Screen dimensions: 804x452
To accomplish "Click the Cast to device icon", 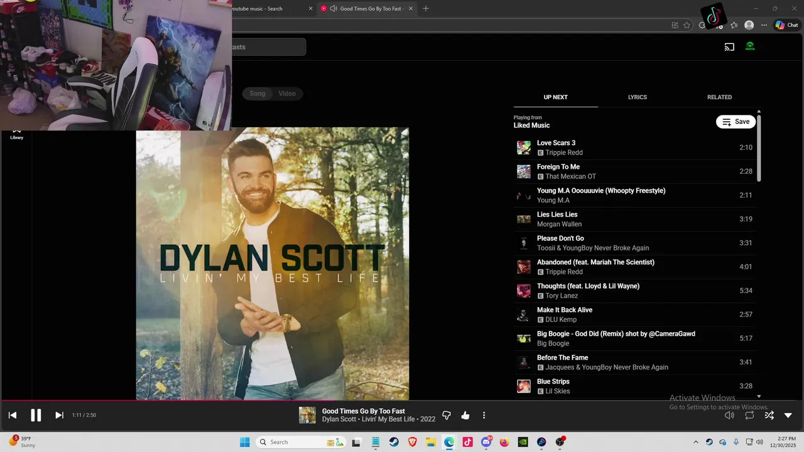I will (x=729, y=46).
